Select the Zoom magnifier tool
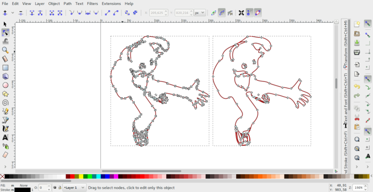 5,50
